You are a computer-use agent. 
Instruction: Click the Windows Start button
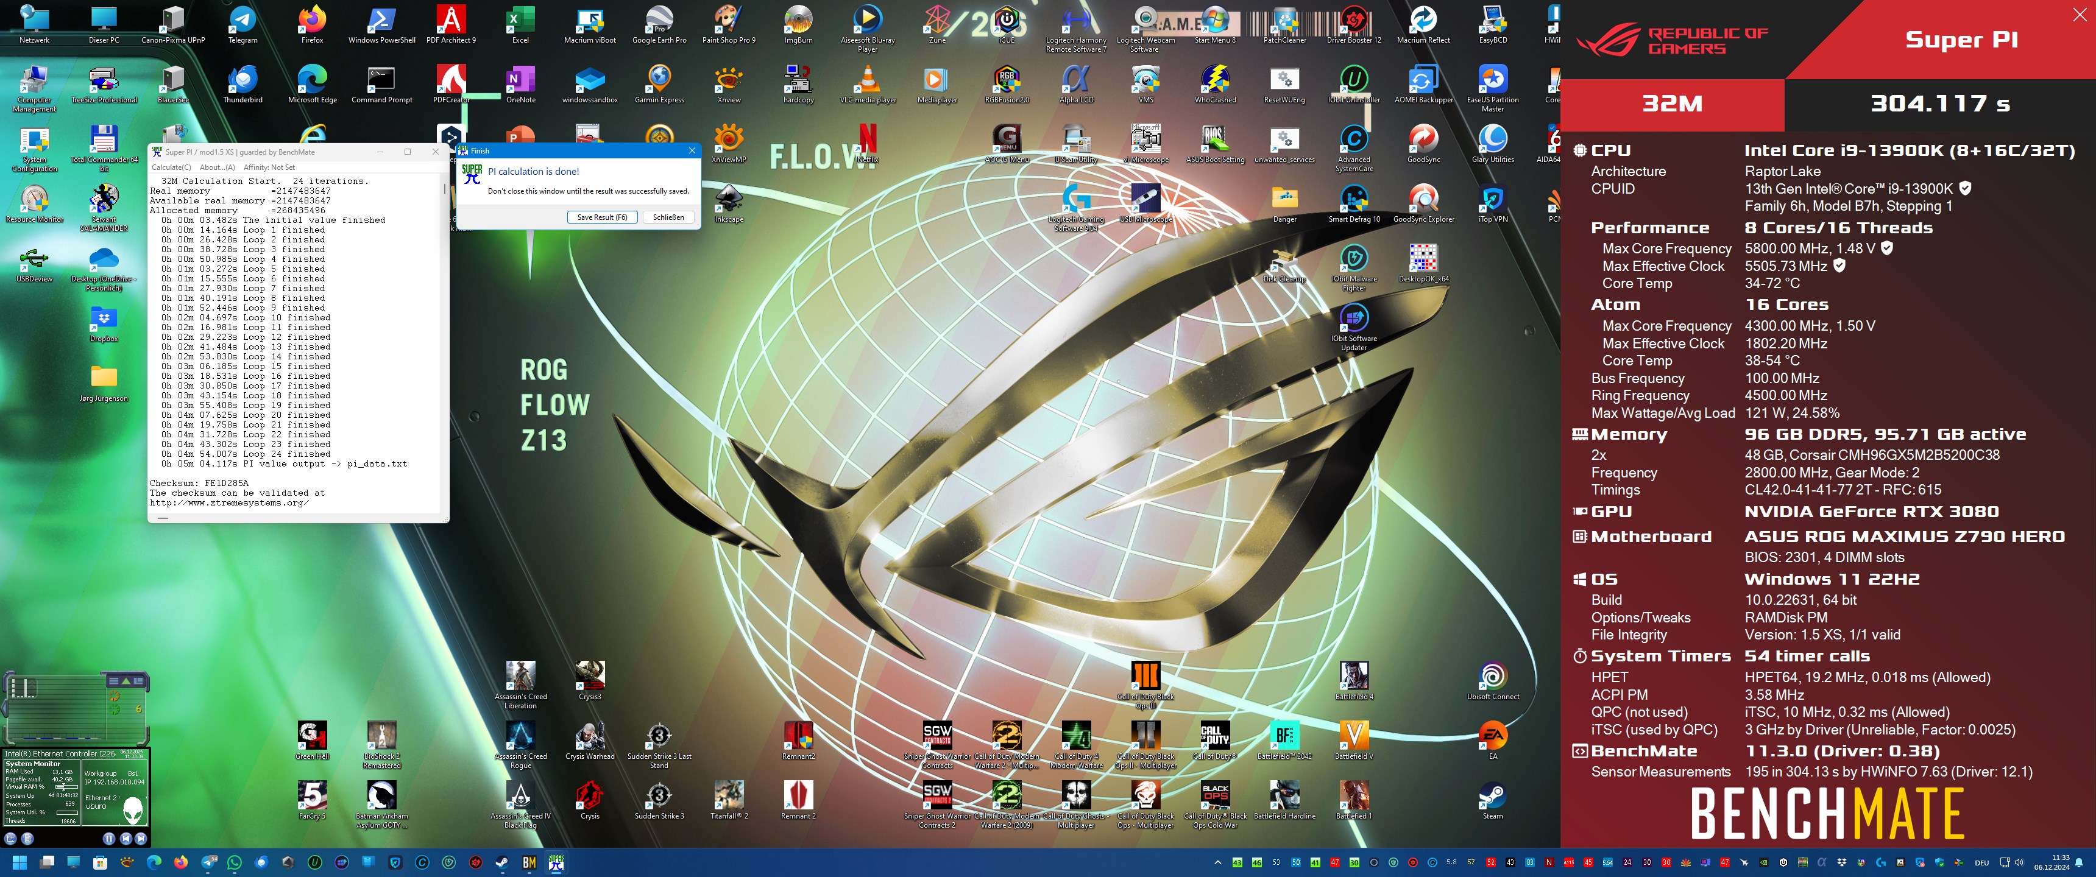[19, 862]
